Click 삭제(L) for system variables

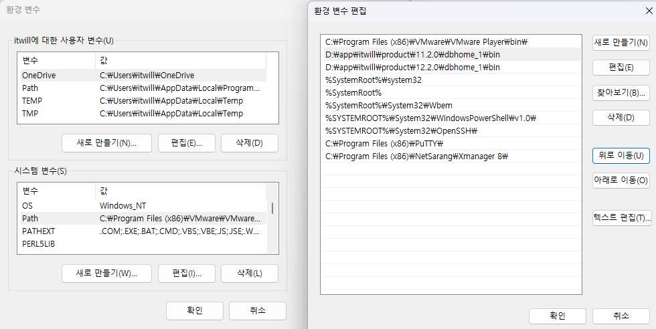[249, 273]
